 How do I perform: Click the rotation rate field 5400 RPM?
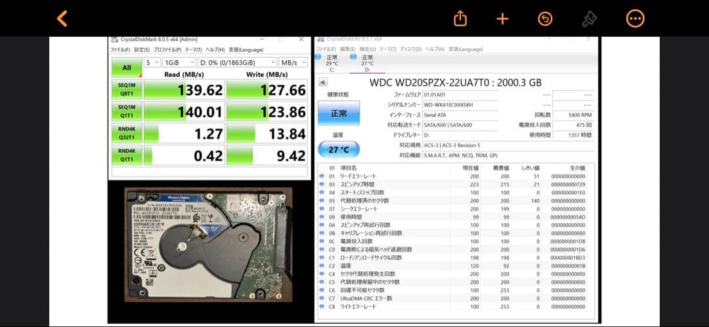573,115
